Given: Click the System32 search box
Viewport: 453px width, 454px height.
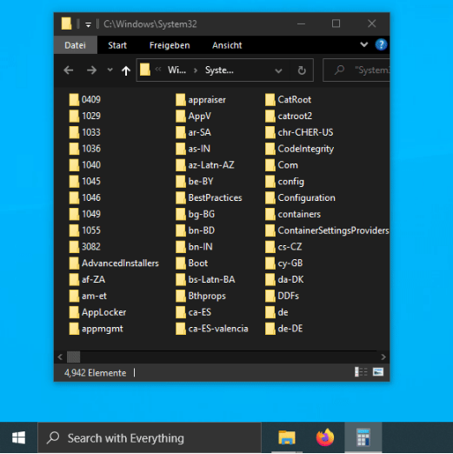Looking at the screenshot, I should tap(356, 70).
